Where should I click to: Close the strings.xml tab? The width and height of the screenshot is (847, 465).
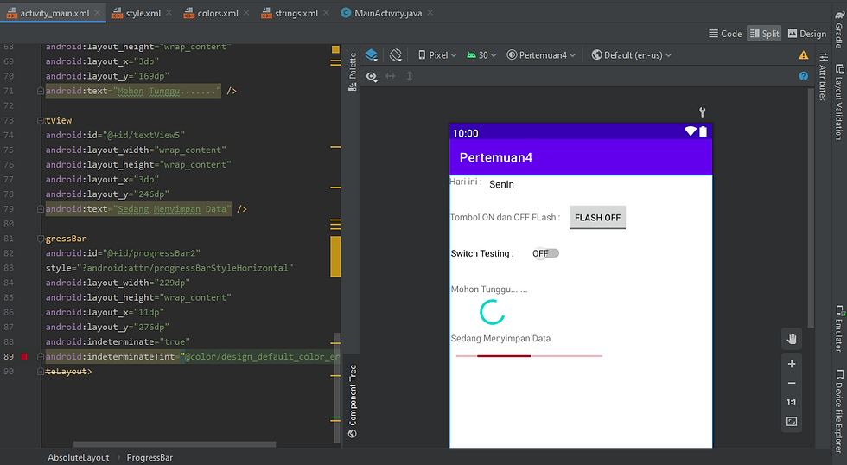coord(326,12)
